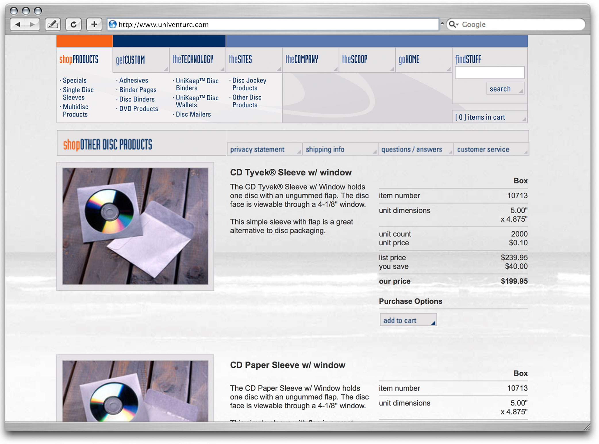The height and width of the screenshot is (444, 599).
Task: Reload the page with the refresh icon
Action: [x=74, y=25]
